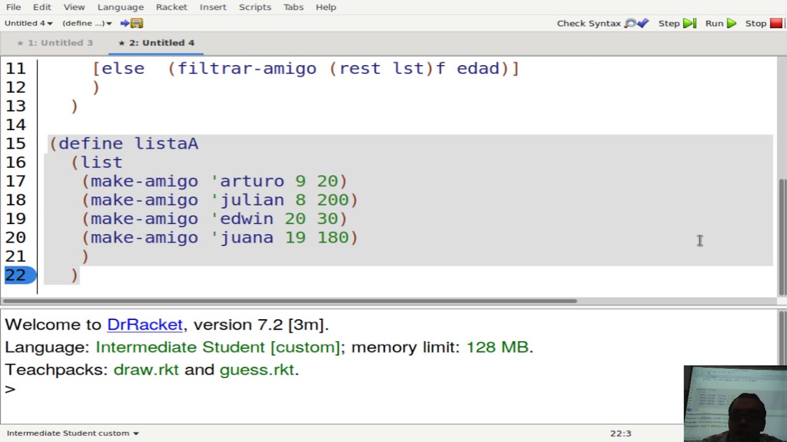Follow the DrRacket link in the welcome message
This screenshot has width=787, height=442.
tap(144, 324)
